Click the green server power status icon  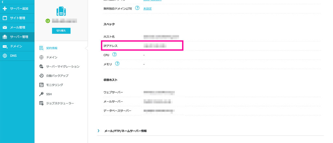(x=48, y=21)
